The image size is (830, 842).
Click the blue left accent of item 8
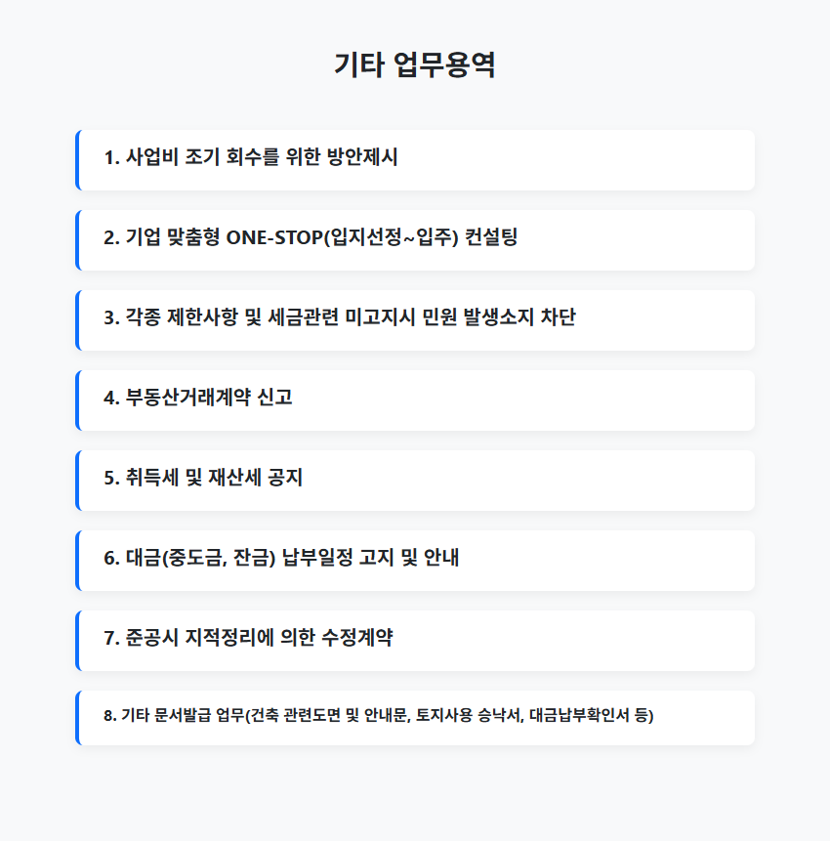click(x=78, y=717)
